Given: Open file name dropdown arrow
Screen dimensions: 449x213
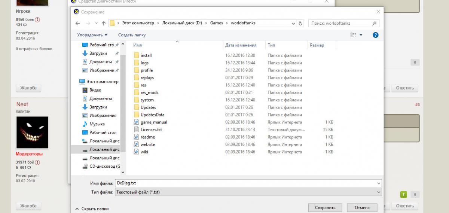Looking at the screenshot, I should click(x=379, y=183).
